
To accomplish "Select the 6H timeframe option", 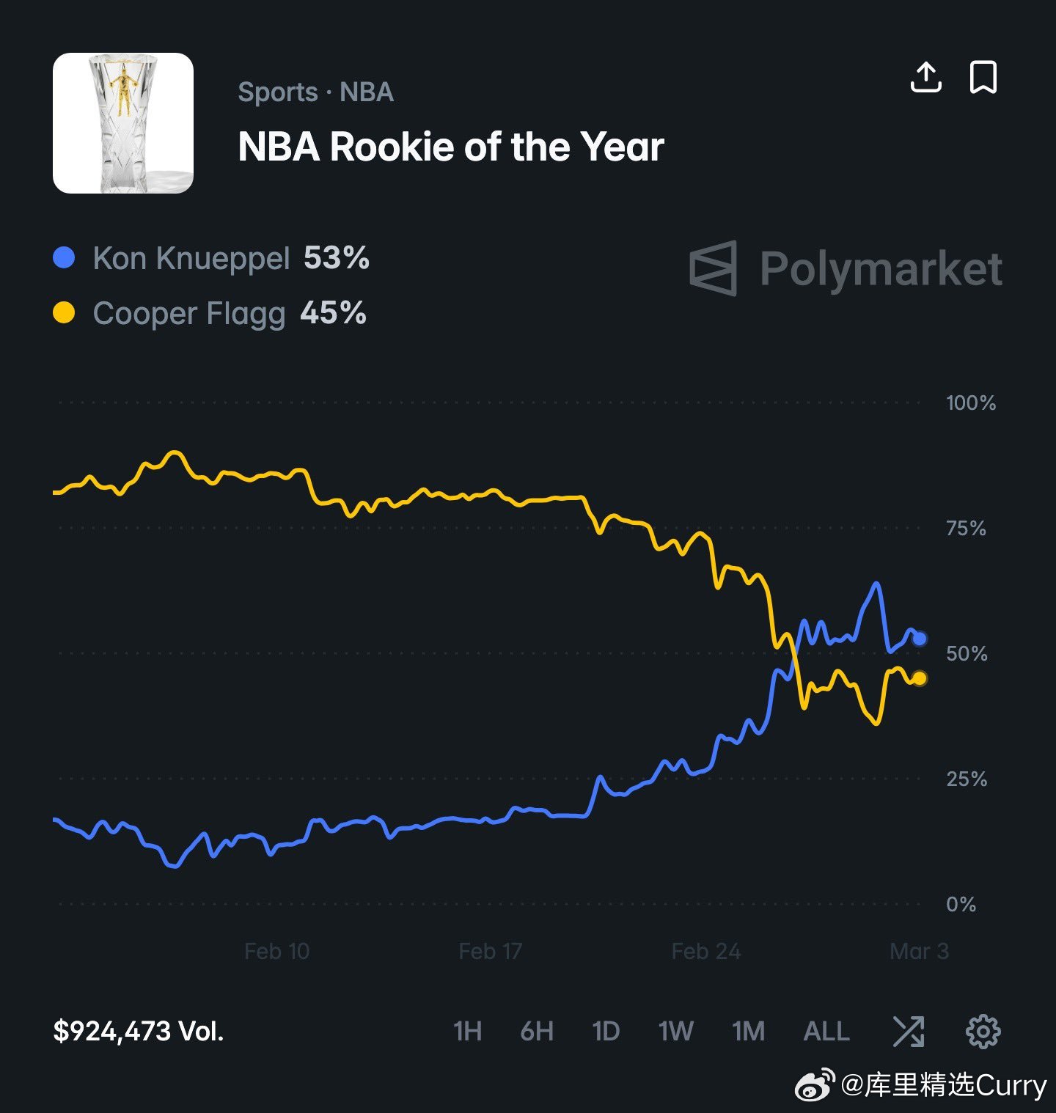I will pos(537,1032).
